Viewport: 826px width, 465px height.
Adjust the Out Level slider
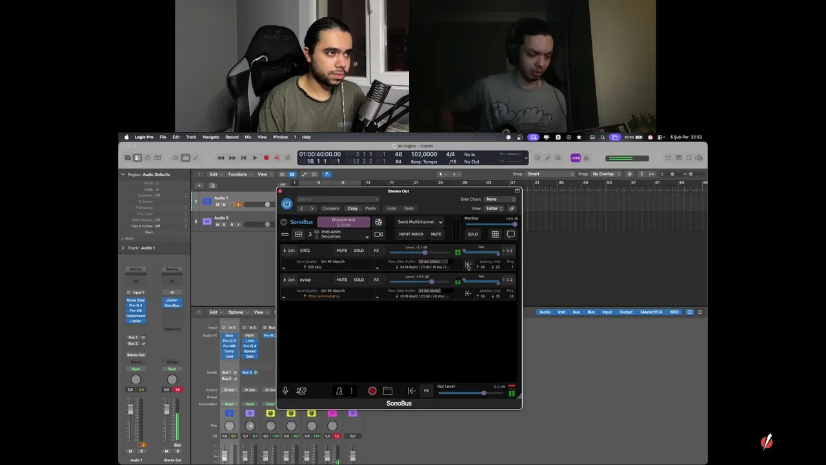[x=470, y=393]
